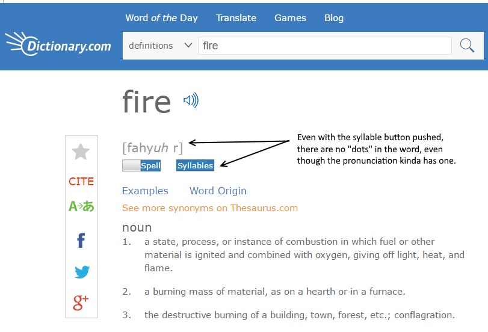Screen dimensions: 488x332
Task: Click into the search field containing fire
Action: [325, 46]
